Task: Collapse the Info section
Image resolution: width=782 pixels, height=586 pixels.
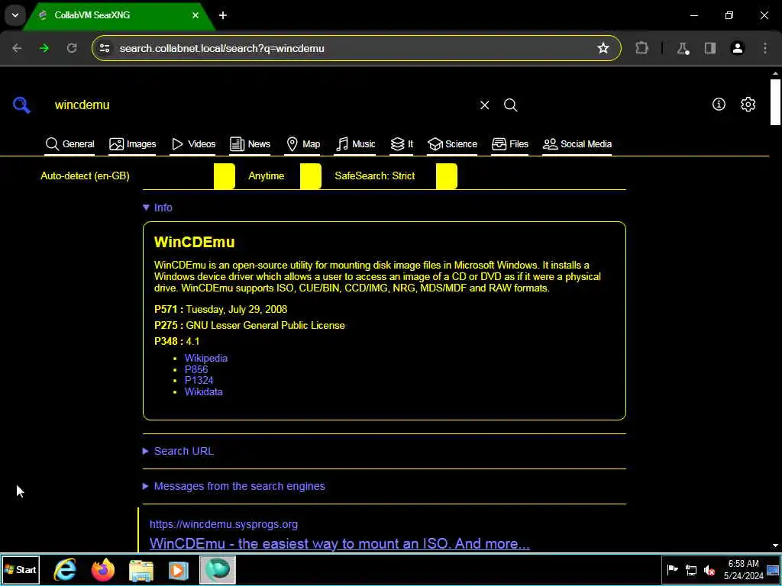Action: point(157,208)
